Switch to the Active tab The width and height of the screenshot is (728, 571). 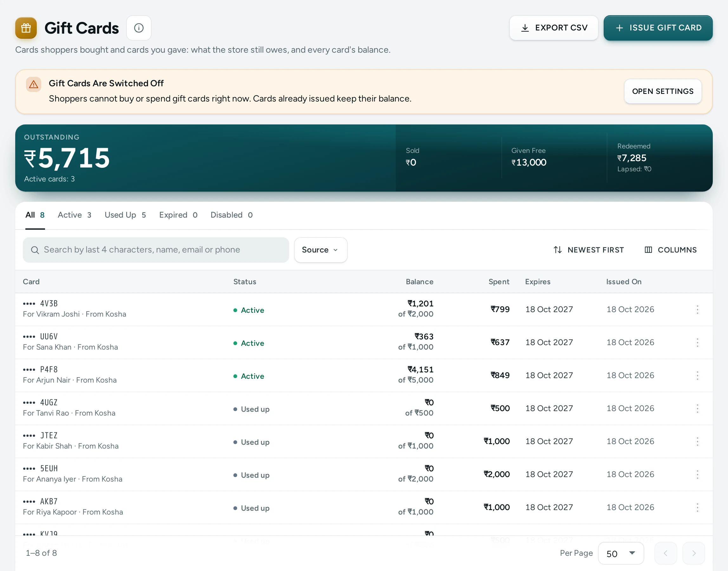(75, 215)
